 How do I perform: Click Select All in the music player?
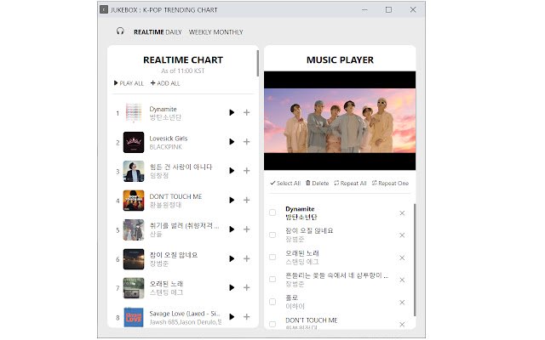(x=285, y=184)
